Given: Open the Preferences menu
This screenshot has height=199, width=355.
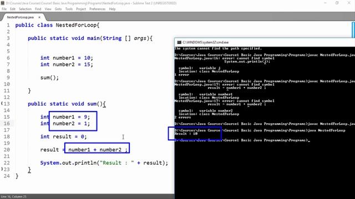Looking at the screenshot, I should click(x=98, y=9).
